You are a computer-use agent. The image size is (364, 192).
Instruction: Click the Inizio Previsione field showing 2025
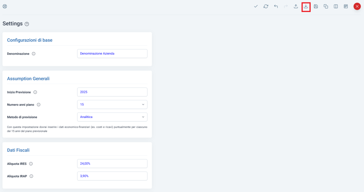[112, 92]
